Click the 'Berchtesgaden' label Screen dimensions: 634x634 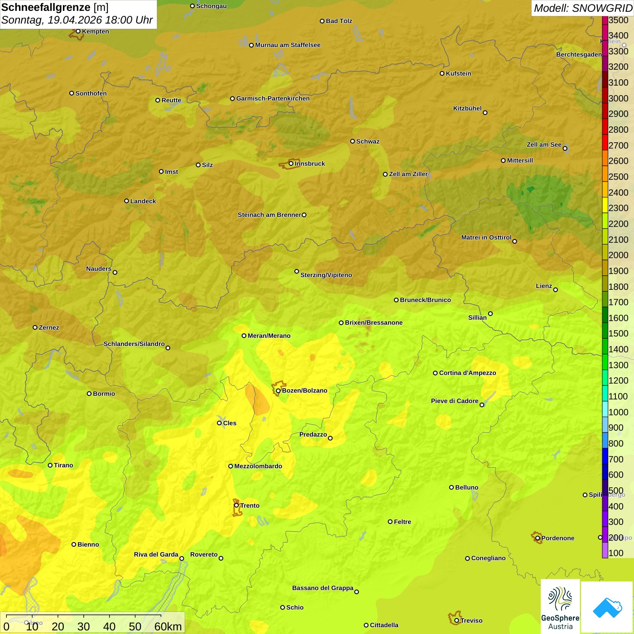(x=579, y=54)
